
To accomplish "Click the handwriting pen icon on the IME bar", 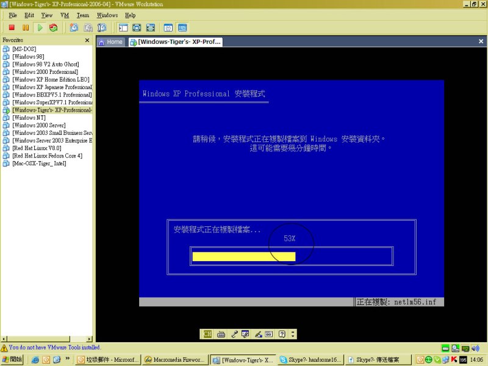I will click(258, 334).
